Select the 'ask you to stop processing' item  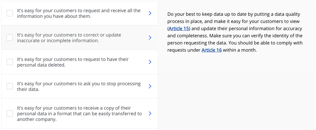pos(80,86)
